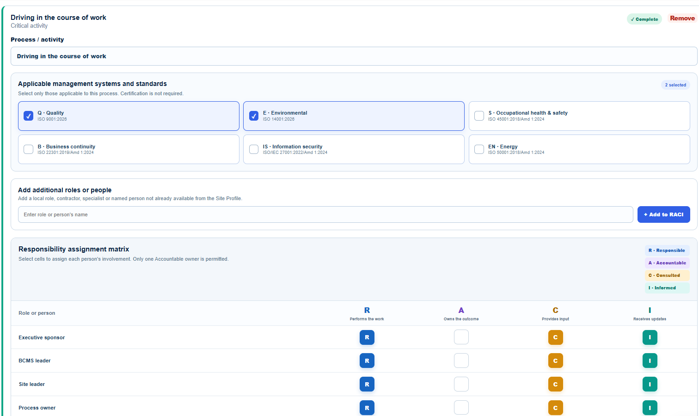
Task: Click the 'Executive sponsor' row label
Action: point(42,337)
